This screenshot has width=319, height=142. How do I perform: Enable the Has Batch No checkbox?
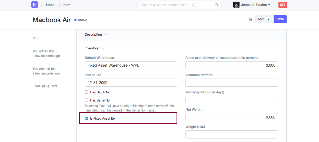pos(86,92)
